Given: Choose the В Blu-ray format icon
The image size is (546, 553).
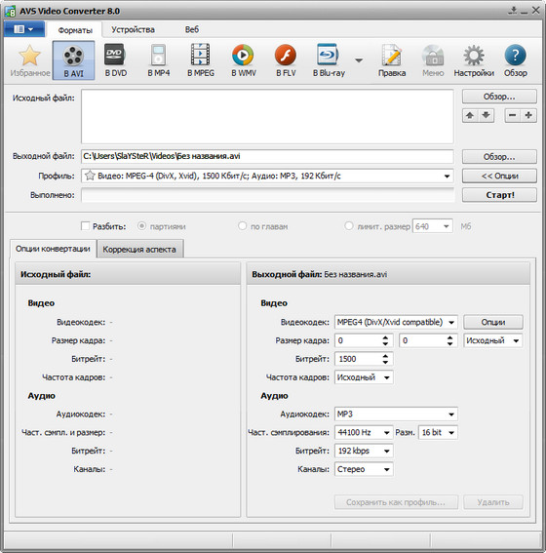Looking at the screenshot, I should [x=329, y=60].
